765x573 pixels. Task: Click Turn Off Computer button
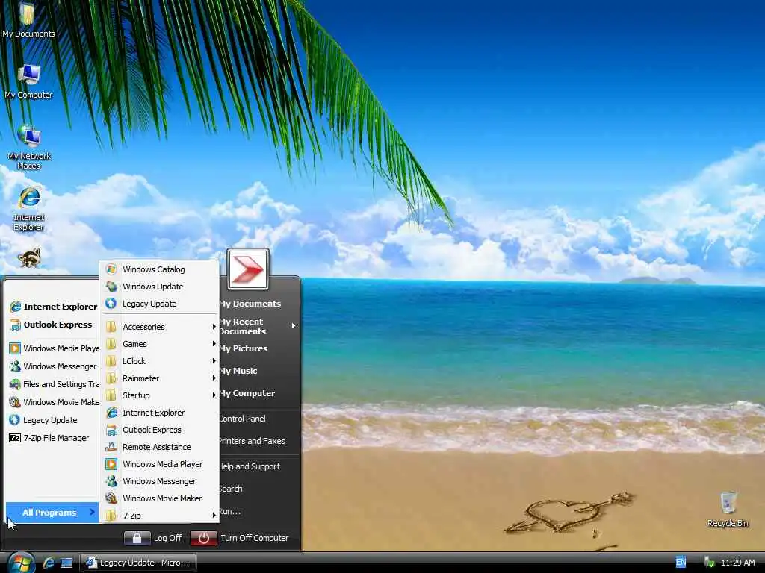pyautogui.click(x=240, y=538)
